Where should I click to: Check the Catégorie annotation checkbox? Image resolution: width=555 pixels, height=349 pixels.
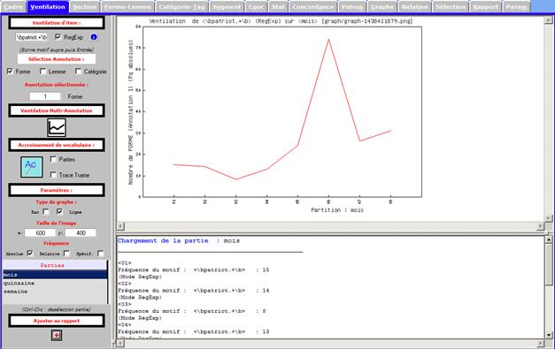pos(78,72)
